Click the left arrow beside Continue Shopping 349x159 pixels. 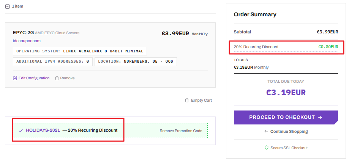(x=266, y=131)
